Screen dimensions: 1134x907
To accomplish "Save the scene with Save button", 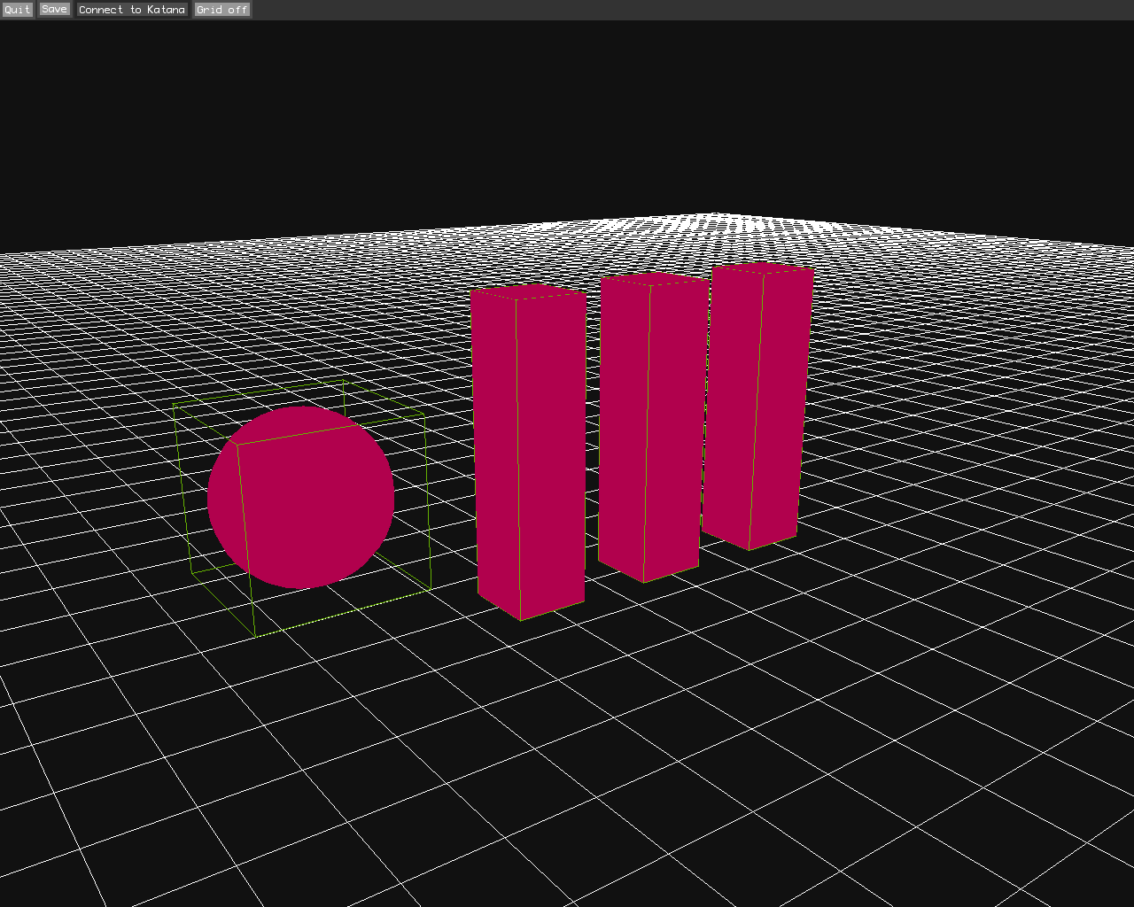I will click(54, 9).
